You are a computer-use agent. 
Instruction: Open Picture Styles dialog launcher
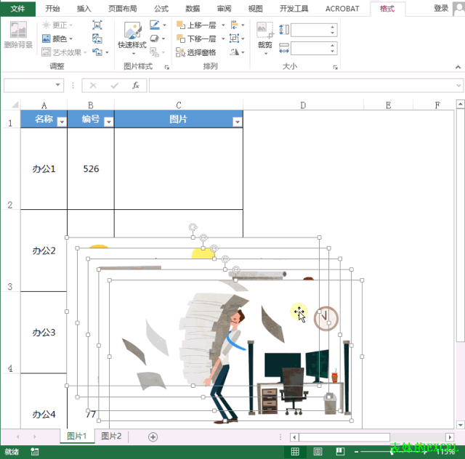coord(167,68)
